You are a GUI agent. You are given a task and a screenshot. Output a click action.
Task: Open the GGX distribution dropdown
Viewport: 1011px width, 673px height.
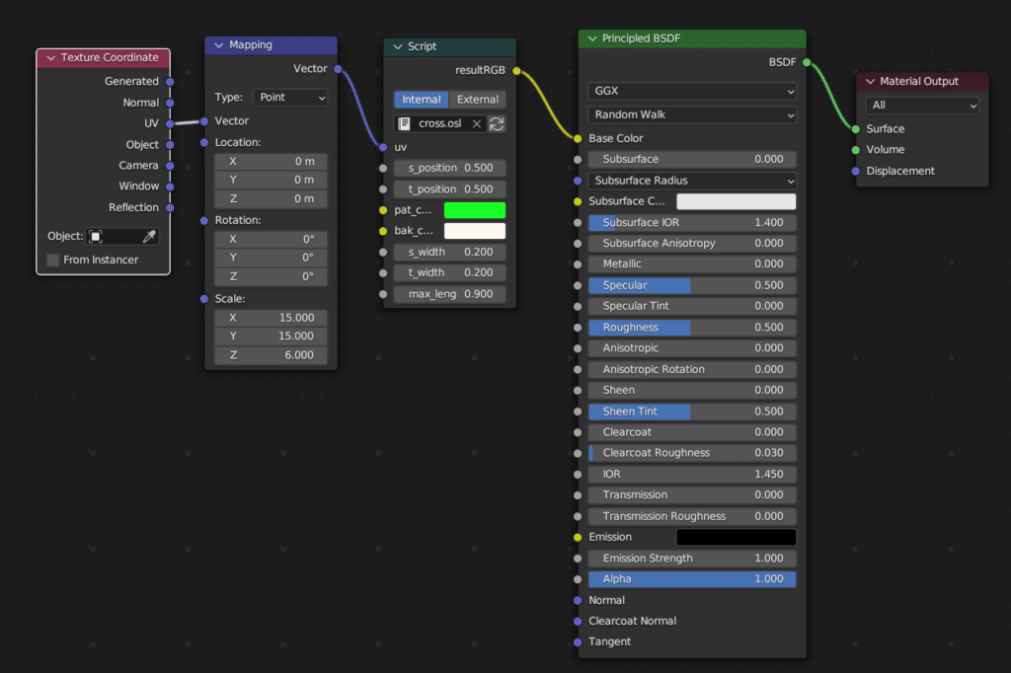click(691, 91)
